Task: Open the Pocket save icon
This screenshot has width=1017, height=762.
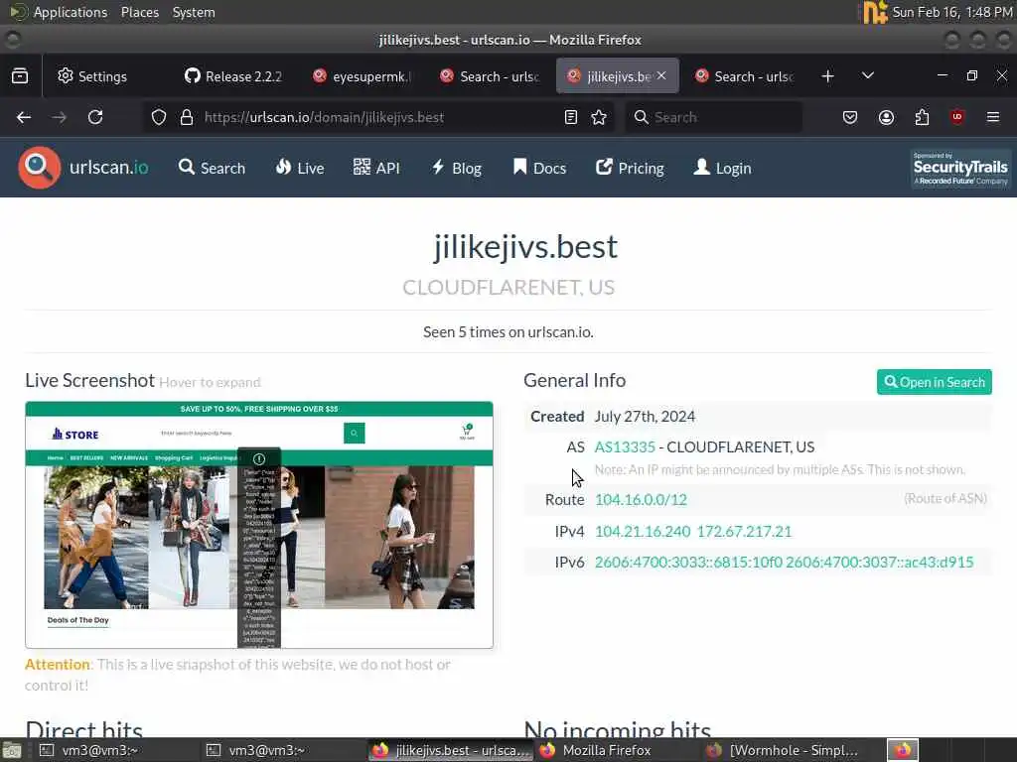Action: point(850,117)
